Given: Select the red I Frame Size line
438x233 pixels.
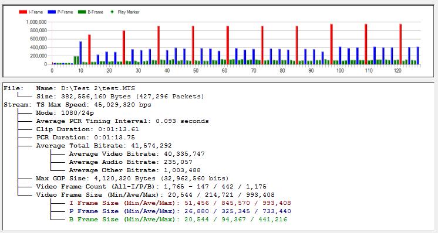Looking at the screenshot, I should pyautogui.click(x=180, y=203).
